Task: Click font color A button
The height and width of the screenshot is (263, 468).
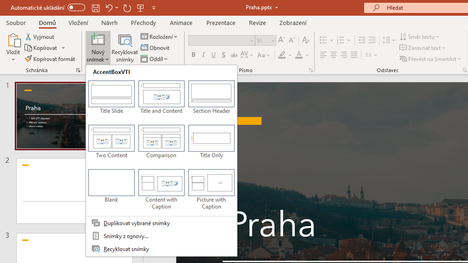Action: click(x=299, y=55)
